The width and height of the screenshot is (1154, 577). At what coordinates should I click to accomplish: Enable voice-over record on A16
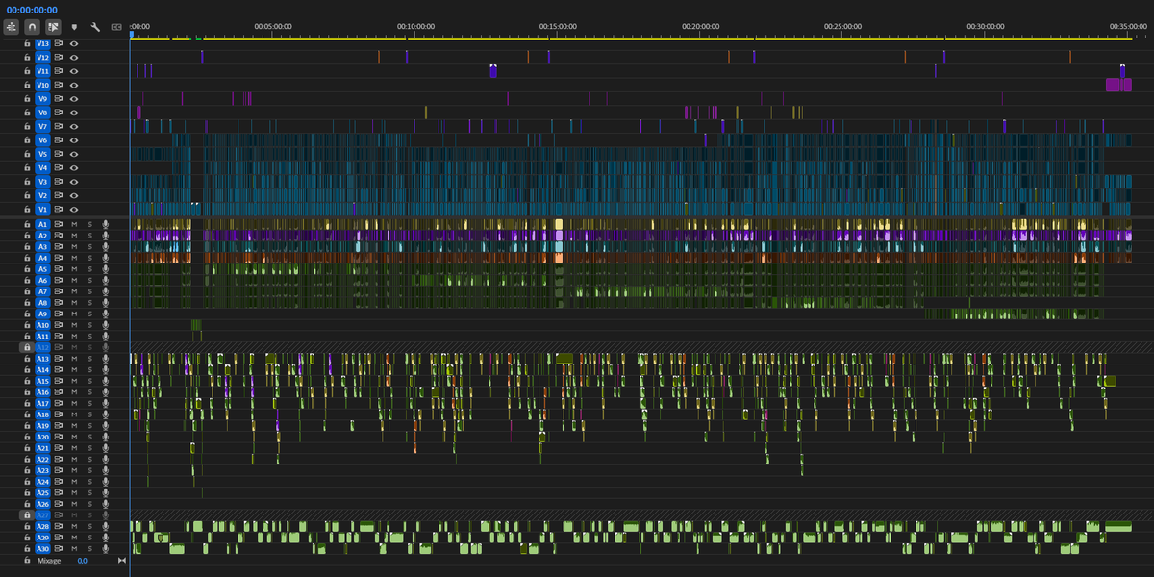coord(106,392)
